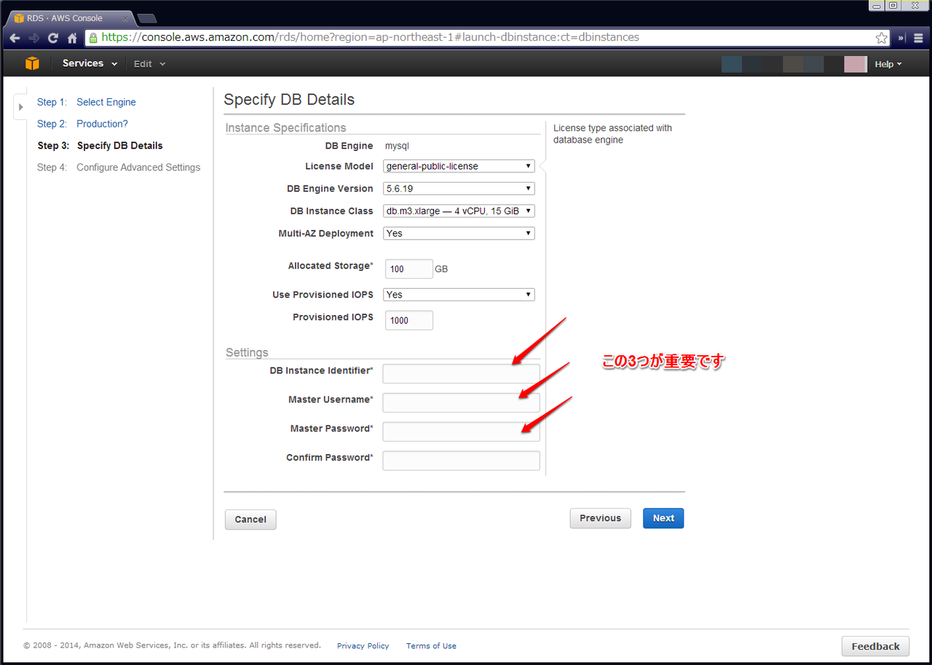Open the DB Instance Class dropdown
The image size is (932, 665).
(x=459, y=211)
